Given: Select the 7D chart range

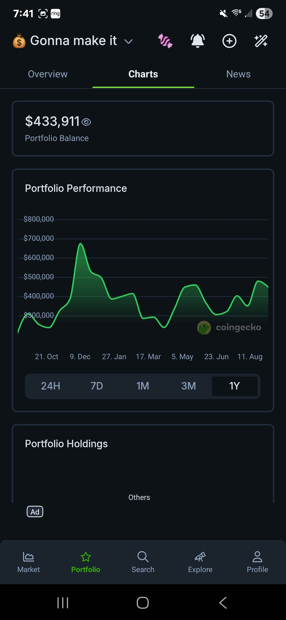Looking at the screenshot, I should [x=97, y=386].
